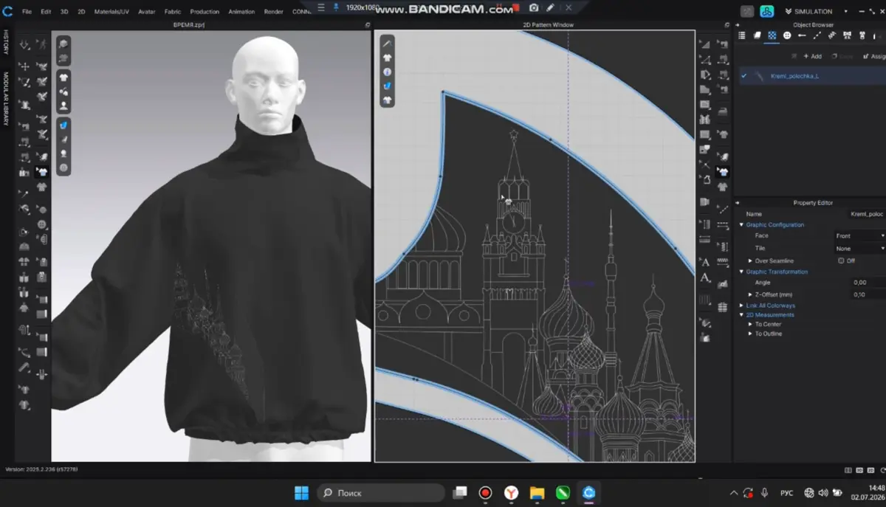Open the vertical MODULAR LIBRARY side tab

(x=6, y=98)
